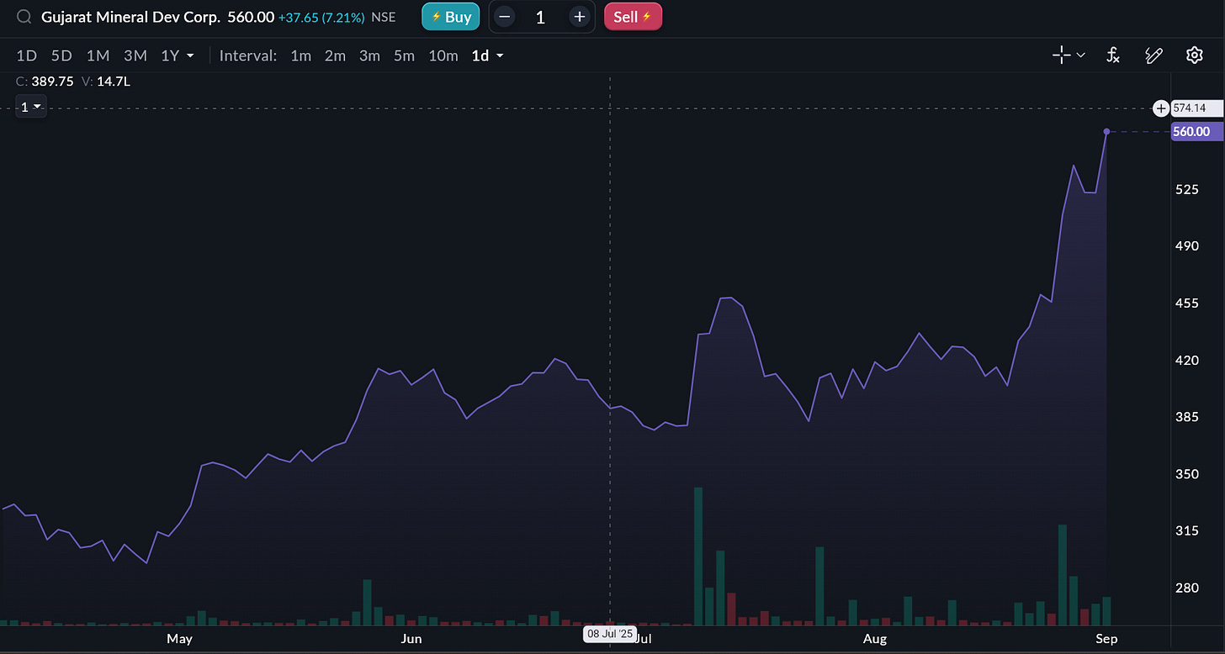Set interval to 2m
This screenshot has height=654, width=1225.
(335, 55)
